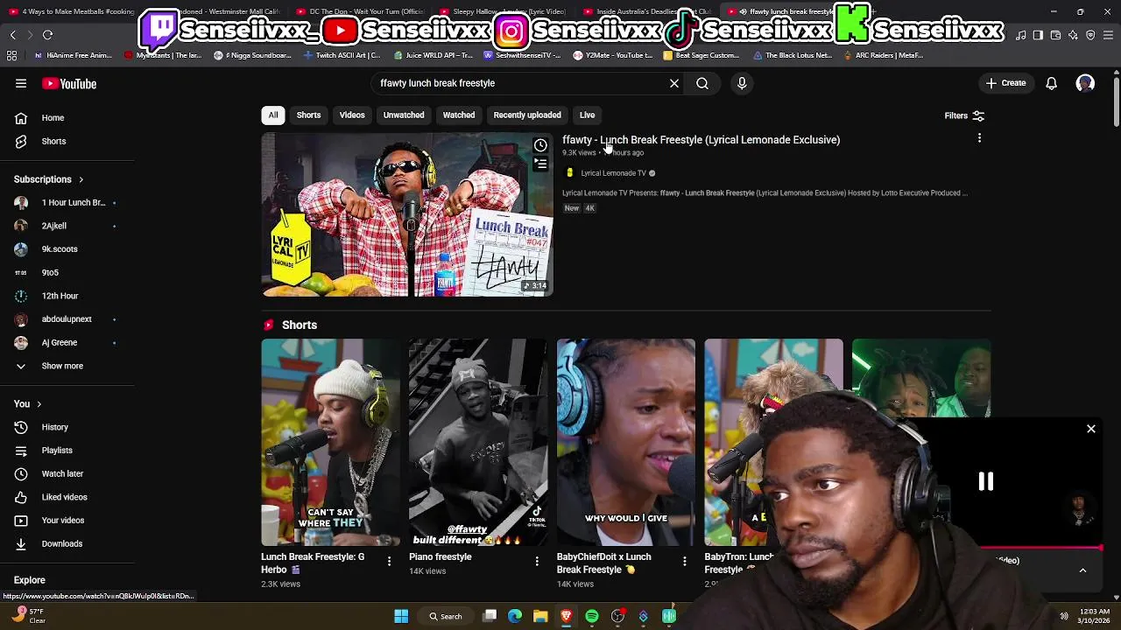Play the ffawty Lunch Break thumbnail
The width and height of the screenshot is (1121, 630).
pyautogui.click(x=407, y=214)
